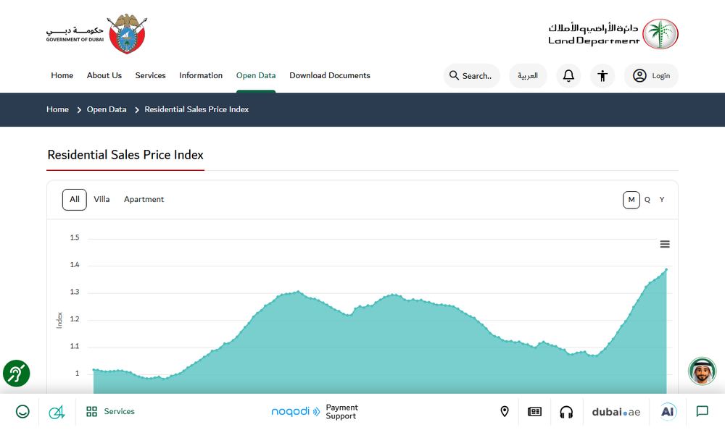Open the AI assistant icon
The height and width of the screenshot is (430, 725).
(x=668, y=411)
